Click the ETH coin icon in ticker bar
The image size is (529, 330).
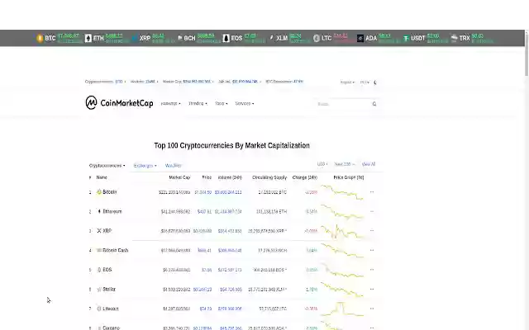[x=88, y=38]
